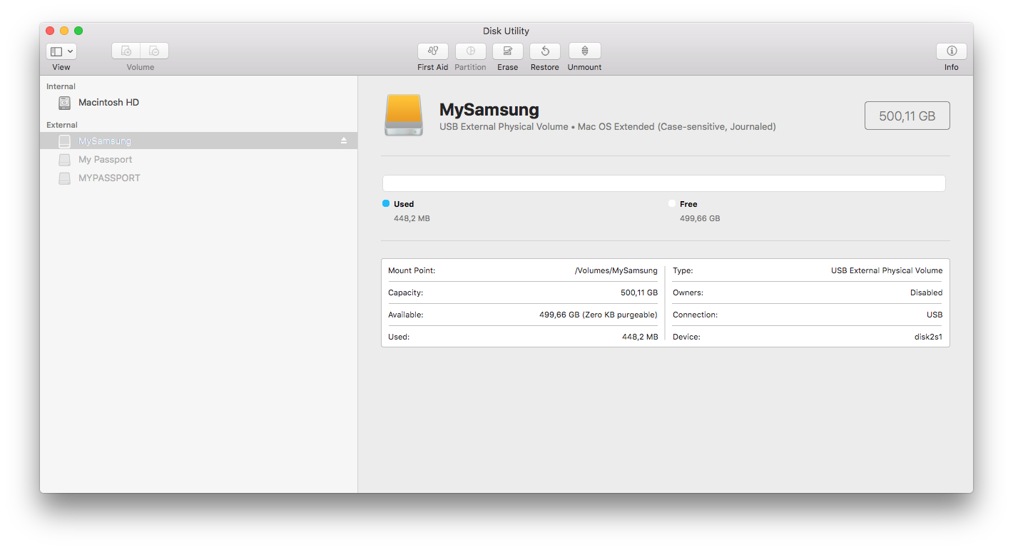Click the Erase toolbar icon
The height and width of the screenshot is (550, 1013).
pos(508,51)
